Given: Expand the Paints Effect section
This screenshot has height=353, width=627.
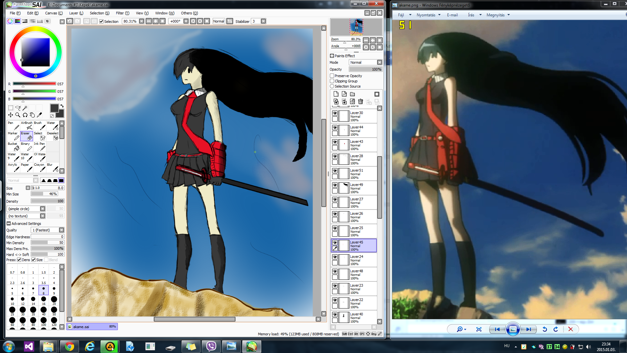Looking at the screenshot, I should [332, 56].
